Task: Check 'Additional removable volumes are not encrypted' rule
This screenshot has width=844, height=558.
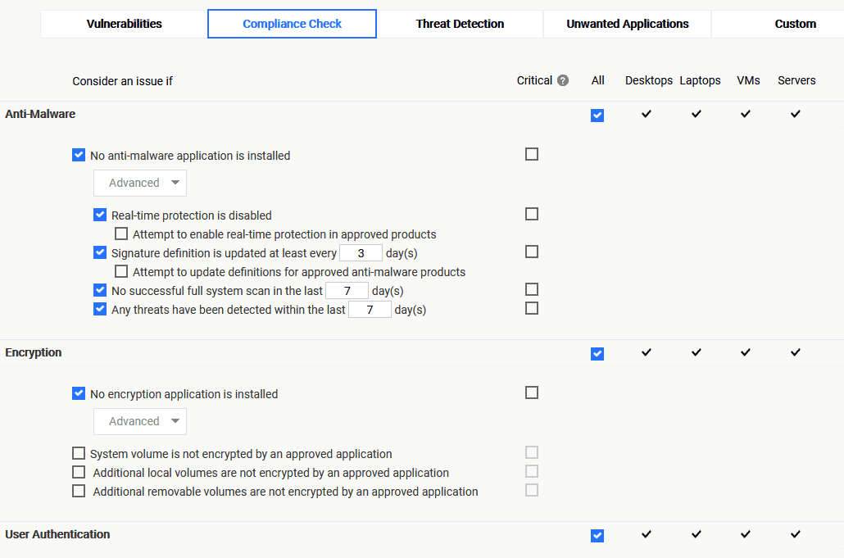Action: [79, 490]
